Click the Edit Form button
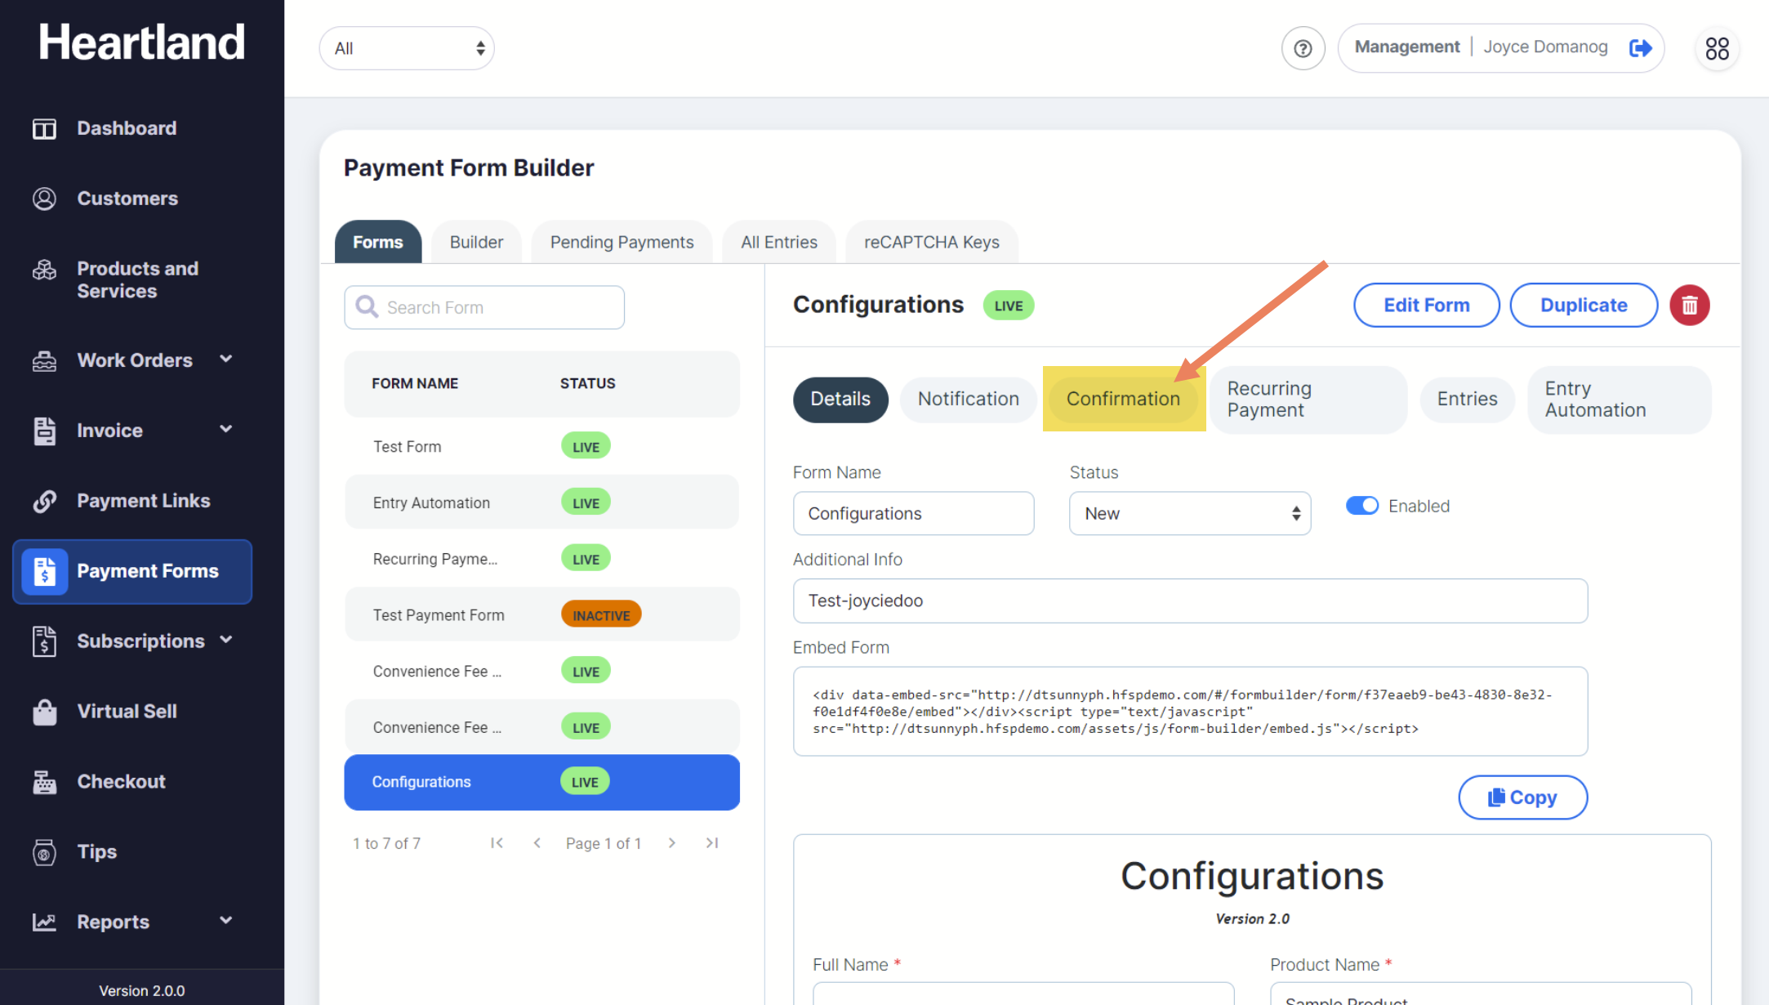Screen dimensions: 1769x1005 click(1426, 306)
